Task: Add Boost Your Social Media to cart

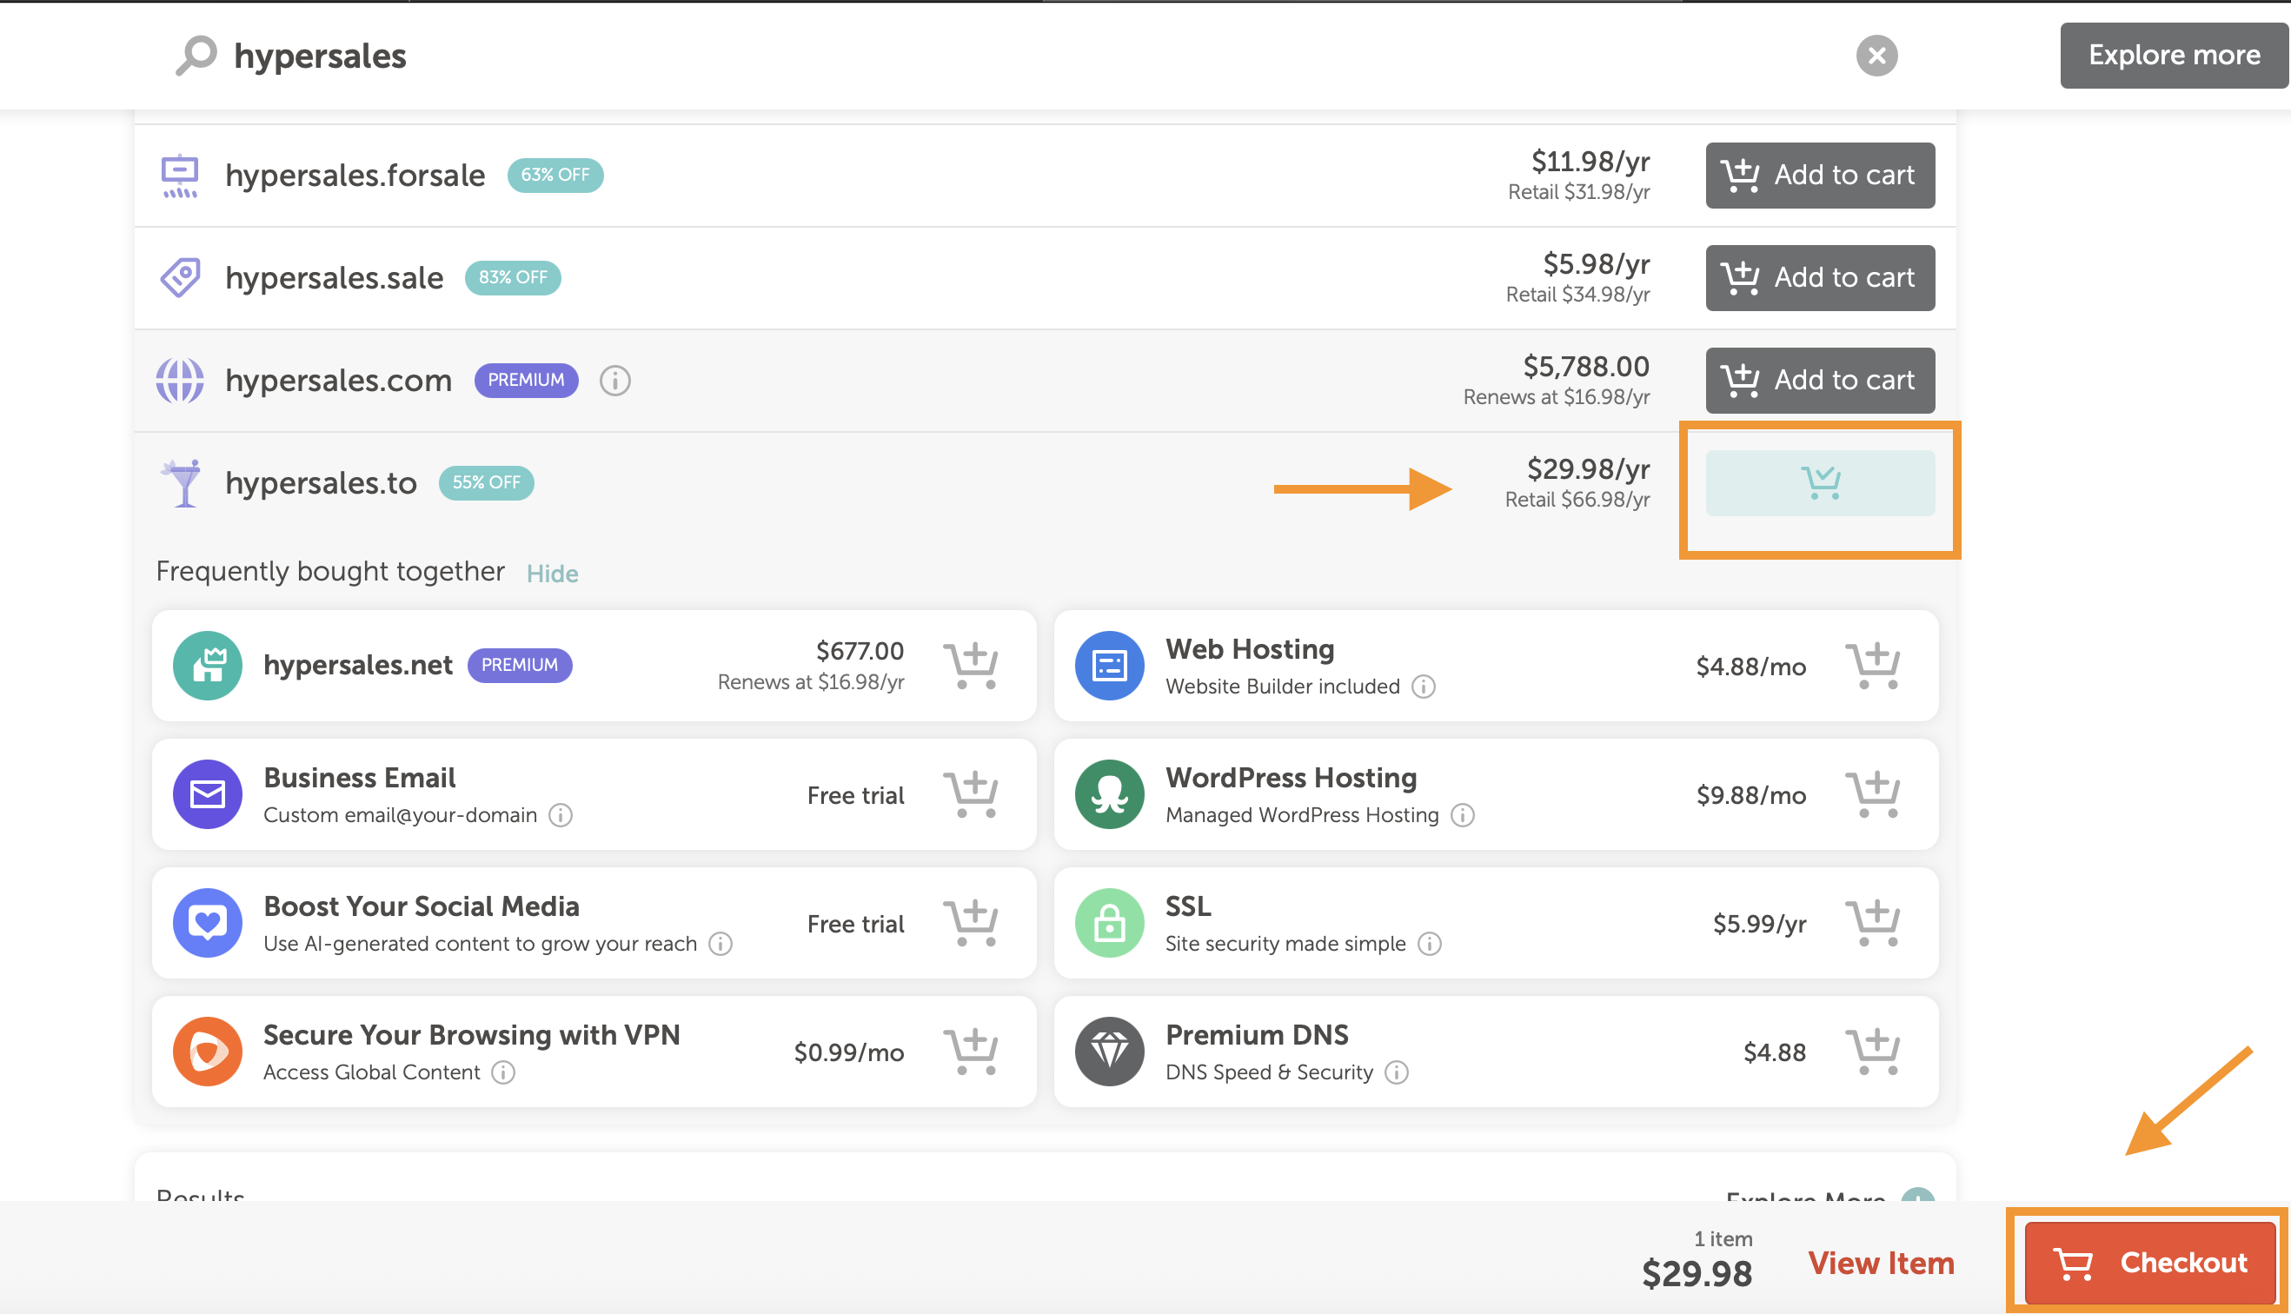Action: pyautogui.click(x=970, y=923)
